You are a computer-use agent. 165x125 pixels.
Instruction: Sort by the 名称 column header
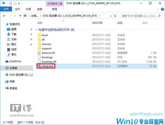[40, 23]
